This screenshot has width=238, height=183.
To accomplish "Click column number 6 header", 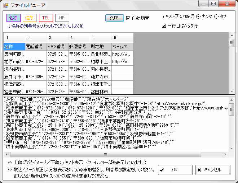I will tap(122, 38).
